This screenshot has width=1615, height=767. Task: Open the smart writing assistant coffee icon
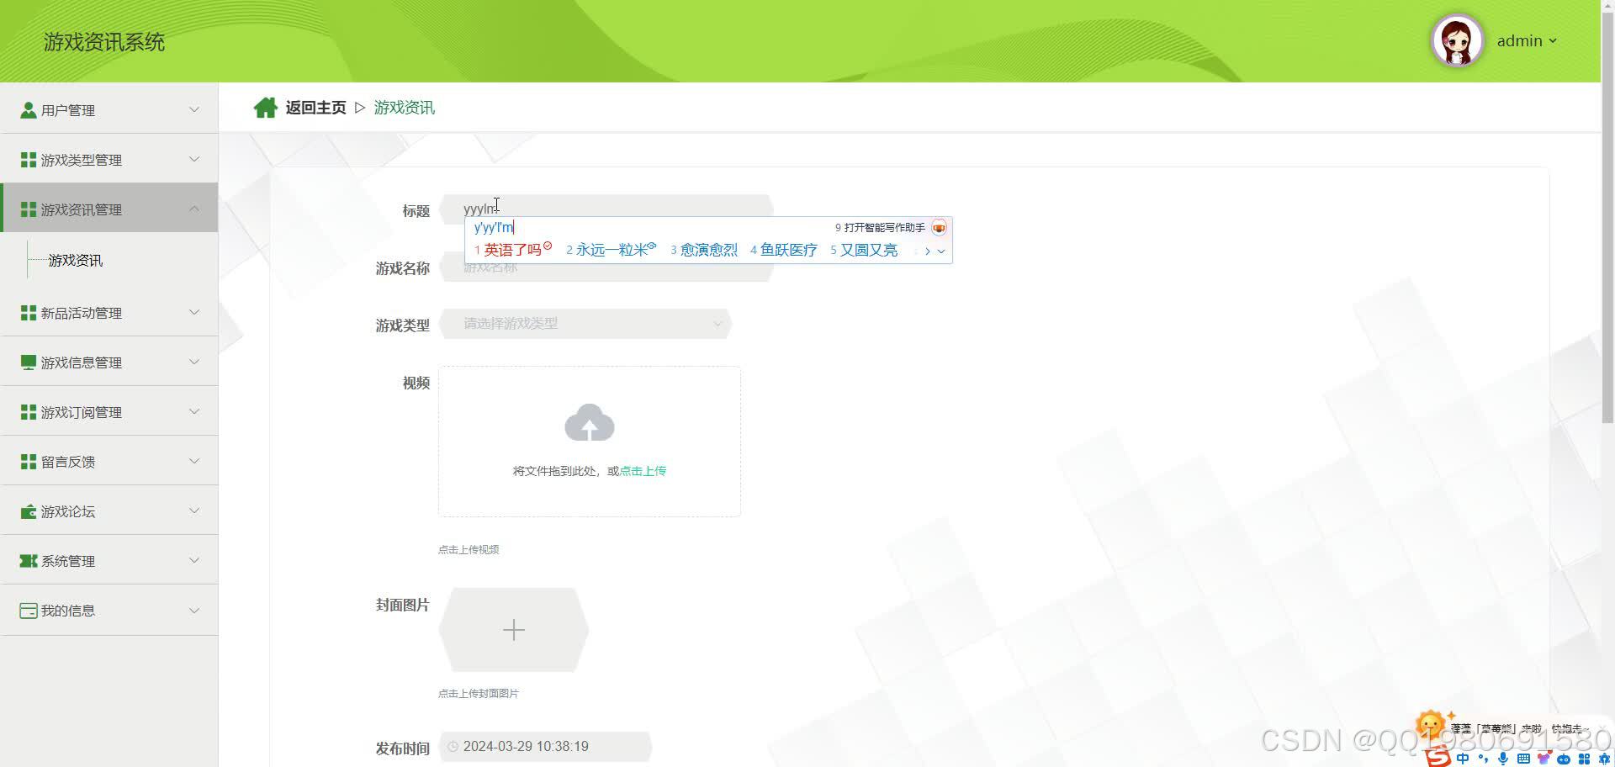940,227
